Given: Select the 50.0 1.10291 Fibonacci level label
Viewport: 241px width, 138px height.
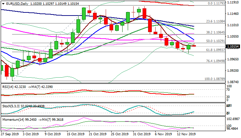Looking at the screenshot, I should (216, 41).
